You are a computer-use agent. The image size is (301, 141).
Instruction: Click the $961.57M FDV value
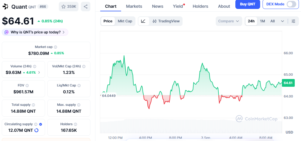coord(24,92)
